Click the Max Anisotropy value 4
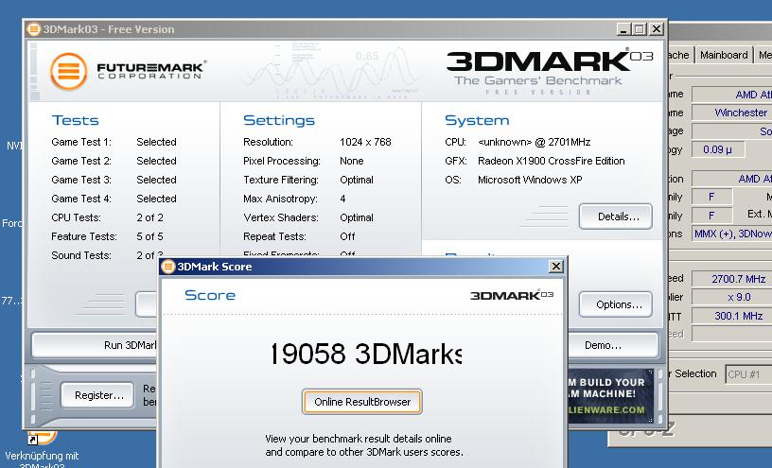This screenshot has height=468, width=772. coord(342,199)
